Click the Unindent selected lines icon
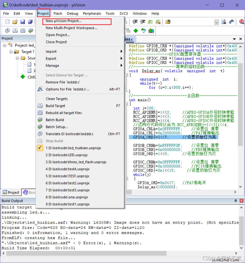This screenshot has width=245, height=263. pos(143,22)
